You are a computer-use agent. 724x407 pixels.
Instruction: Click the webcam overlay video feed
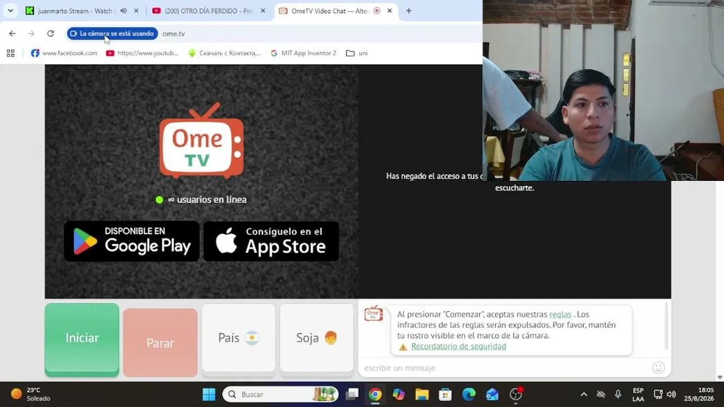coord(603,90)
